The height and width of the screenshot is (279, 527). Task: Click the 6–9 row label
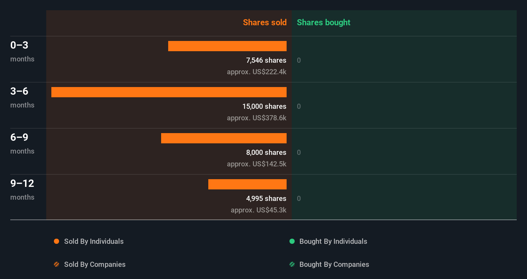19,137
